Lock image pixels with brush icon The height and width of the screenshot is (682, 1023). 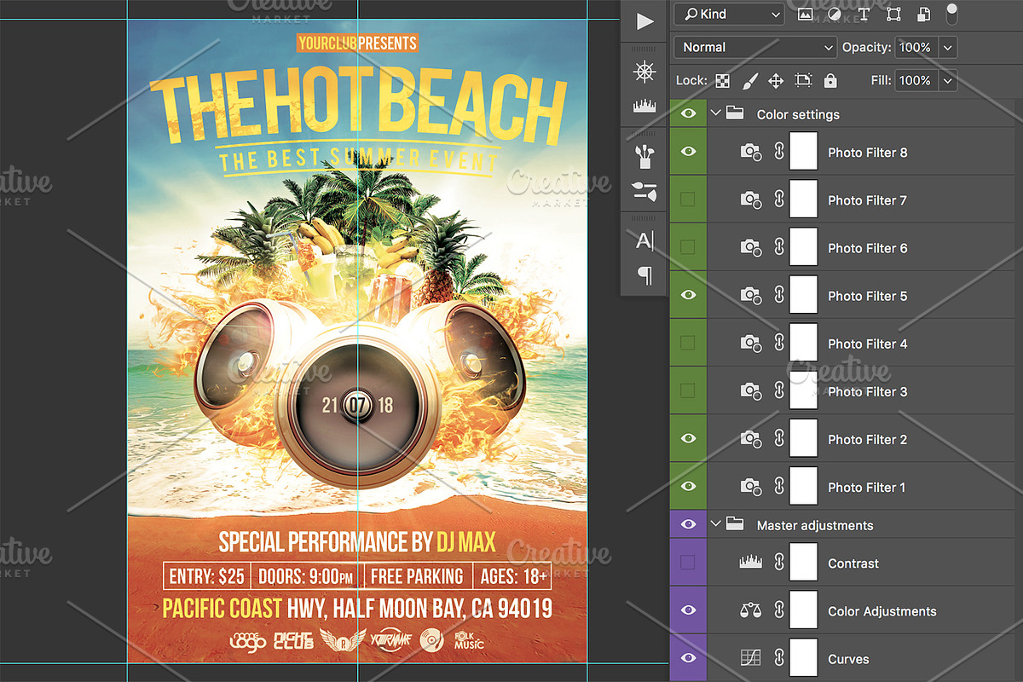(x=749, y=81)
